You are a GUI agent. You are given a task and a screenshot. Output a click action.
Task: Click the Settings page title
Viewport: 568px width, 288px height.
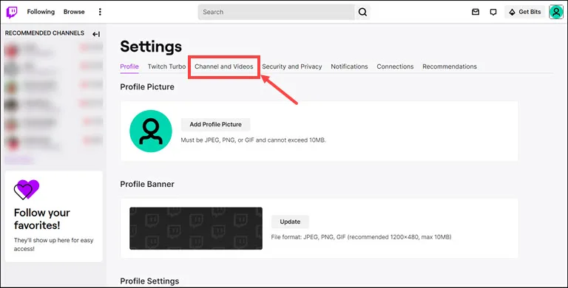click(x=151, y=47)
